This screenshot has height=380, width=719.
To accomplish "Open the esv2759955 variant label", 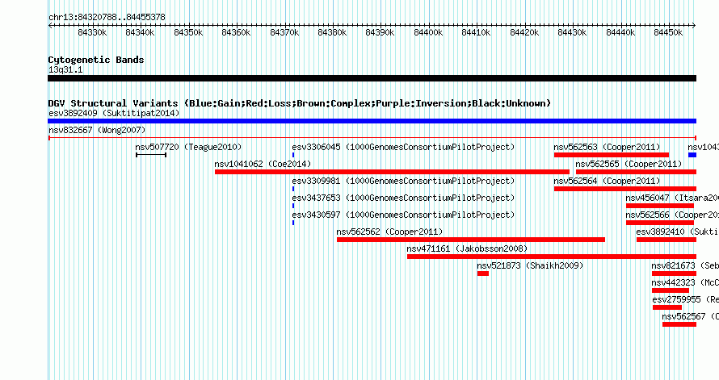I will point(686,299).
